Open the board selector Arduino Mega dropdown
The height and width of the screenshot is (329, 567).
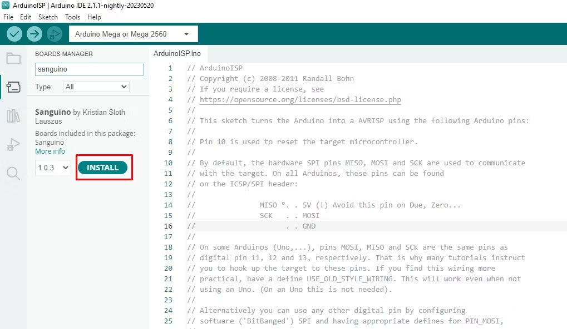point(134,34)
